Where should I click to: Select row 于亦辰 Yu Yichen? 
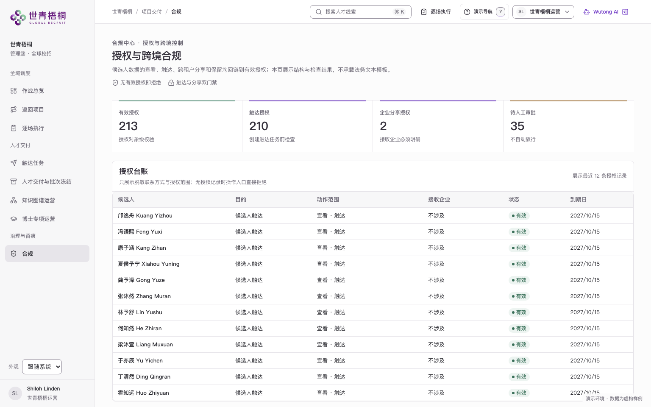373,361
